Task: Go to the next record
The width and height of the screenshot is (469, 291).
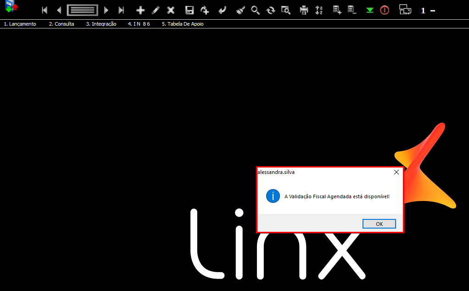Action: 106,10
